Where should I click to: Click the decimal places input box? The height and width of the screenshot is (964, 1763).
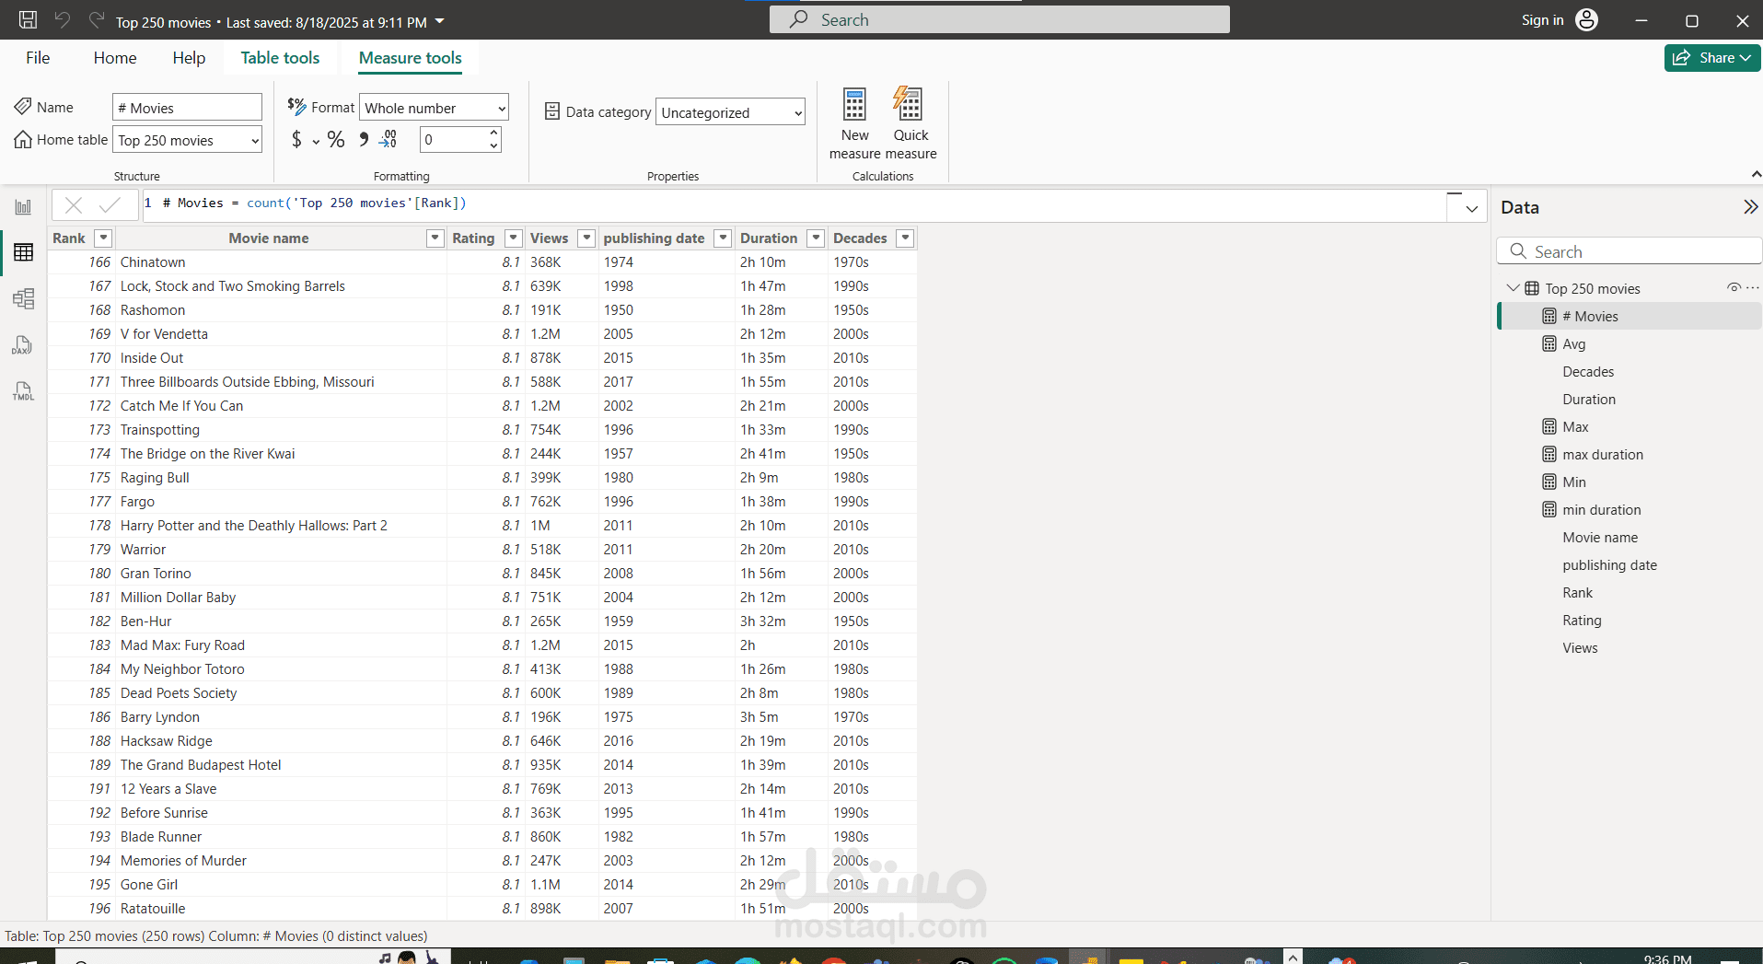click(x=453, y=140)
